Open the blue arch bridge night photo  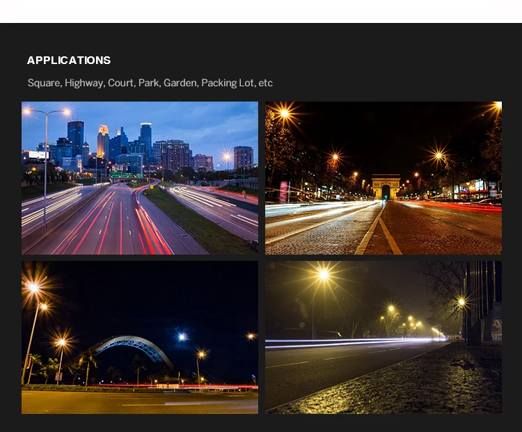point(139,337)
